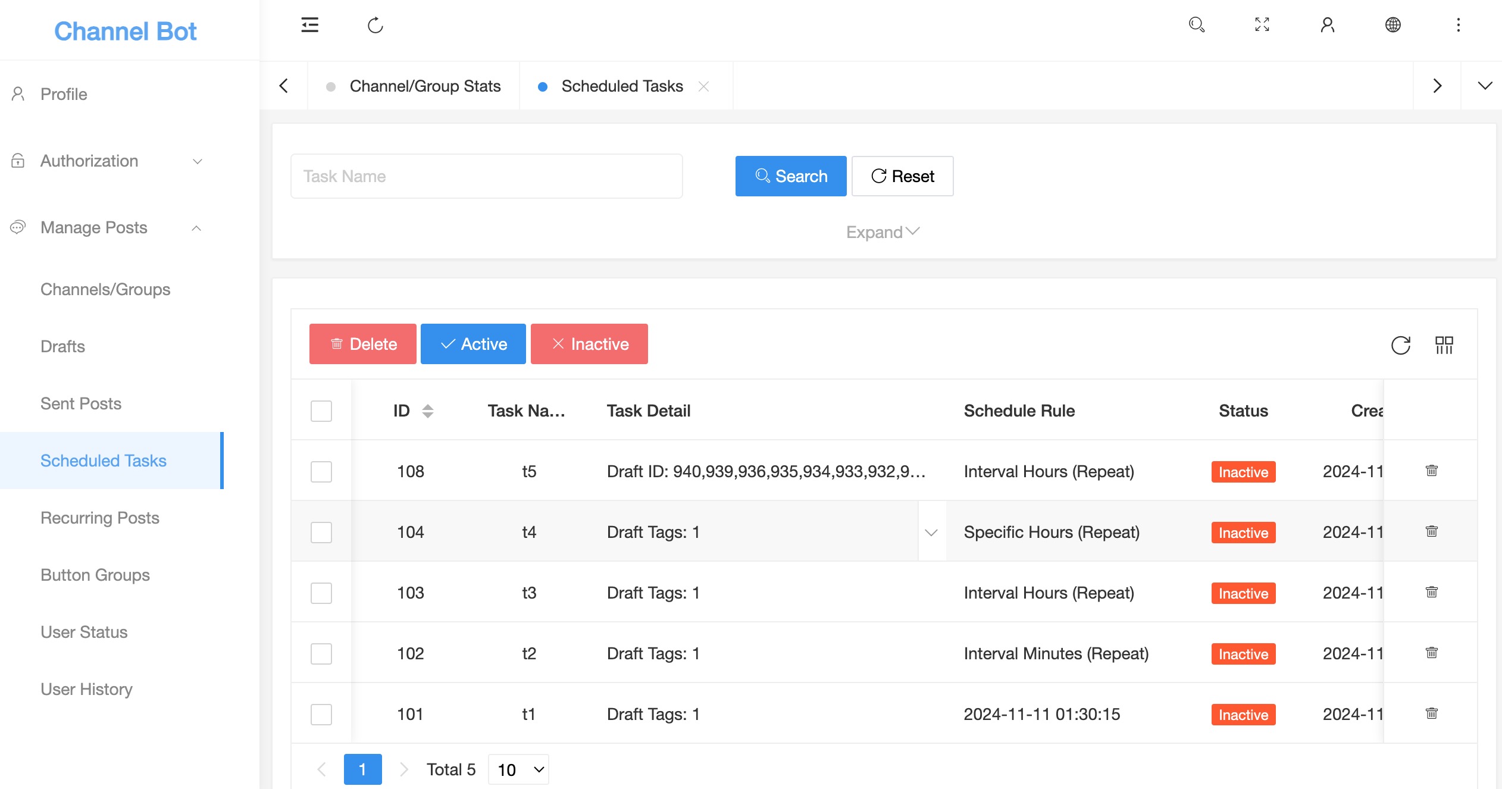Open the header search magnifier icon
The image size is (1502, 789).
tap(1197, 25)
